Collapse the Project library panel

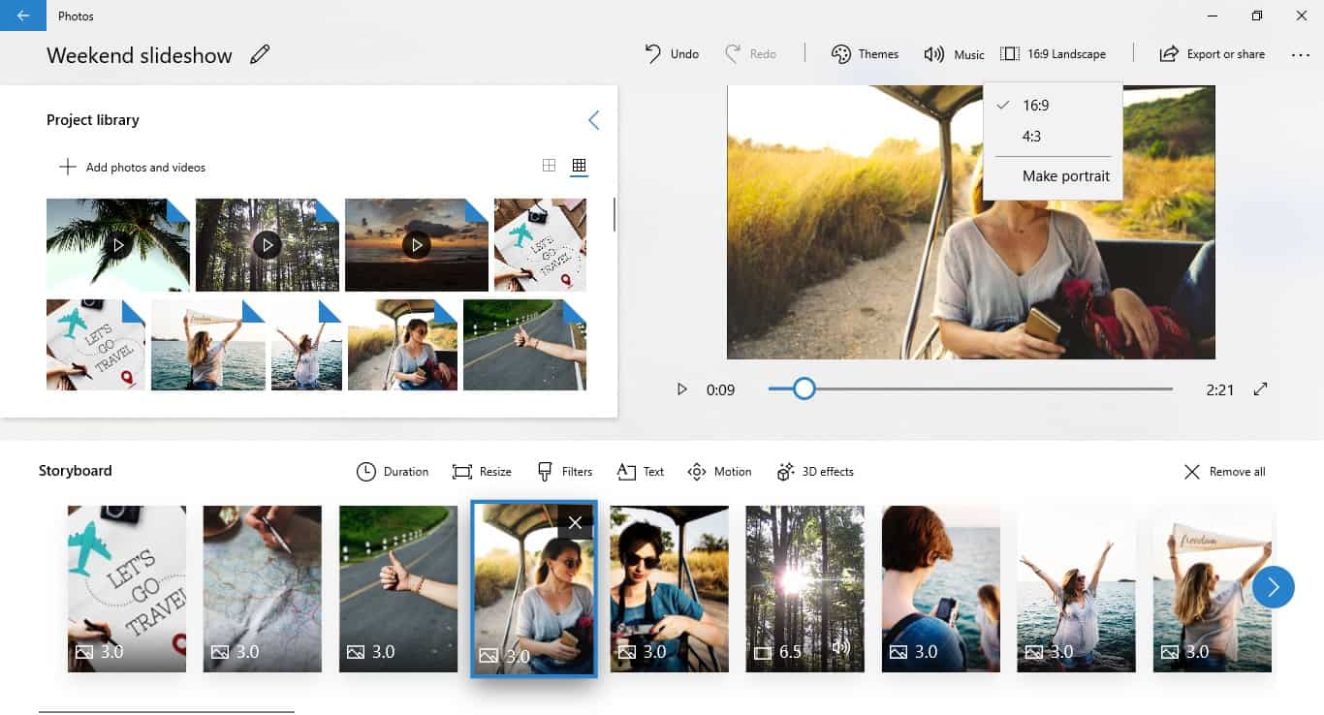click(x=593, y=120)
